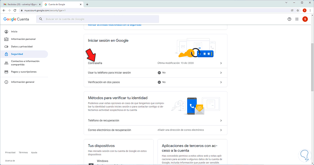The height and width of the screenshot is (165, 314).
Task: Open the Contactos e información compartida icon
Action: [x=6, y=63]
